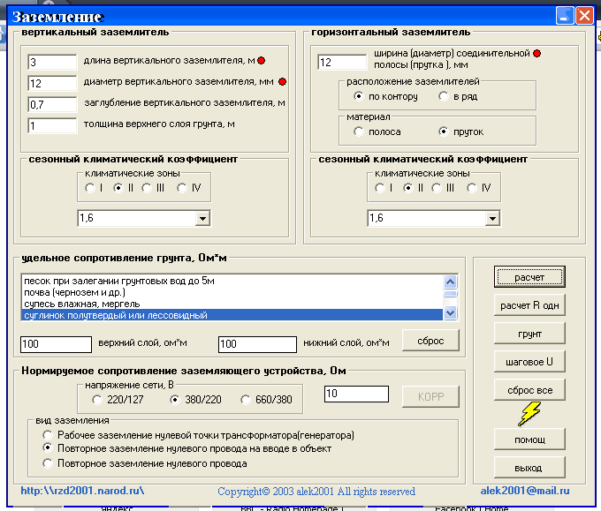Close the Заземление window

tap(584, 16)
